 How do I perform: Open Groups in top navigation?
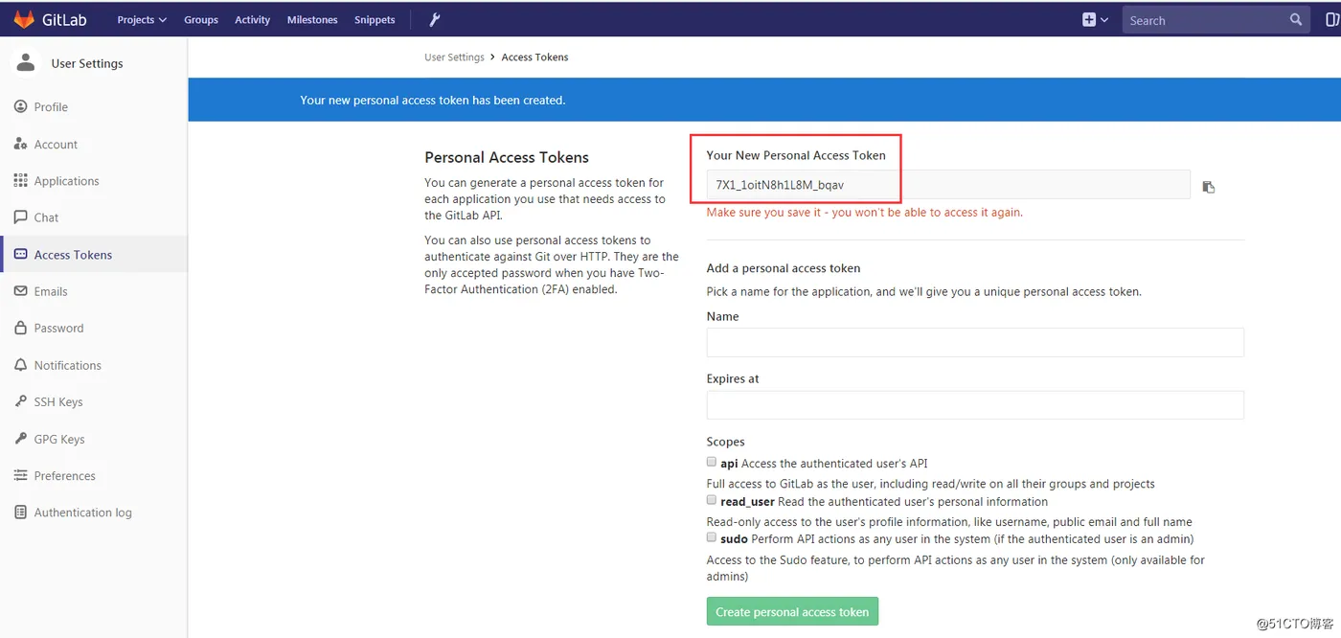coord(201,19)
